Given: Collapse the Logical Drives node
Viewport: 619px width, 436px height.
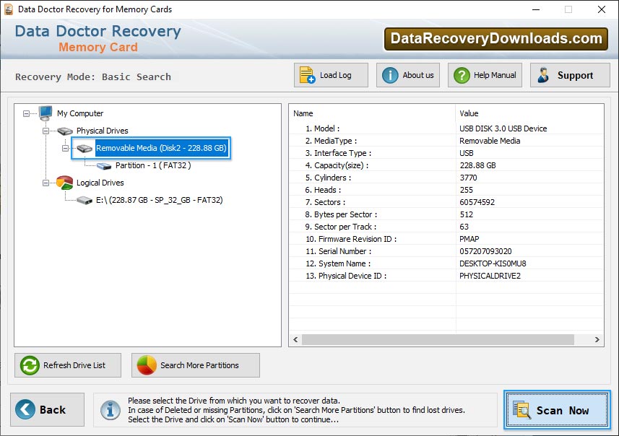Looking at the screenshot, I should [x=46, y=183].
